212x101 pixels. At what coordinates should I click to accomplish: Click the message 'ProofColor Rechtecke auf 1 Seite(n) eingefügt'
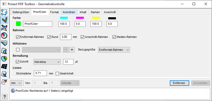(x=44, y=91)
